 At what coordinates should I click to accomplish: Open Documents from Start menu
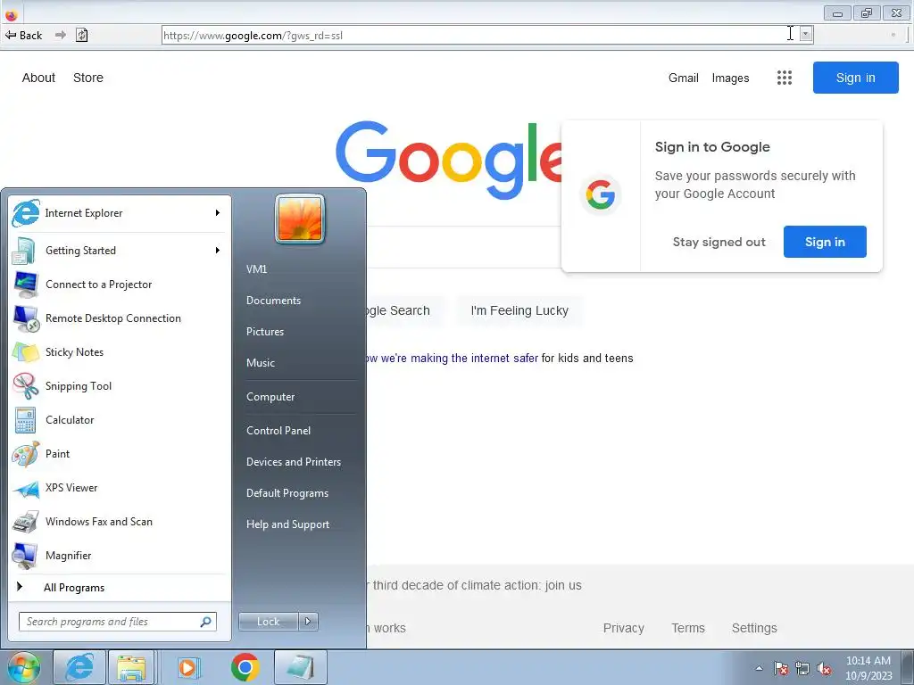coord(273,301)
